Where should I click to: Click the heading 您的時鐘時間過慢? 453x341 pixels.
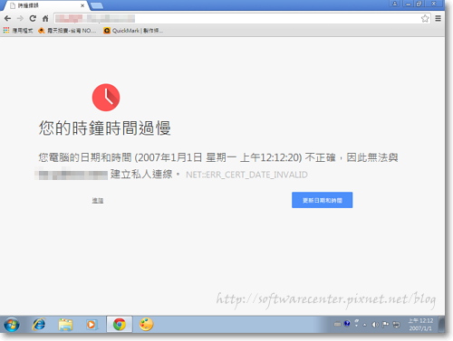click(x=105, y=128)
